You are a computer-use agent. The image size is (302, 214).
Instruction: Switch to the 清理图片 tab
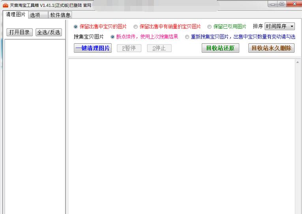(16, 15)
